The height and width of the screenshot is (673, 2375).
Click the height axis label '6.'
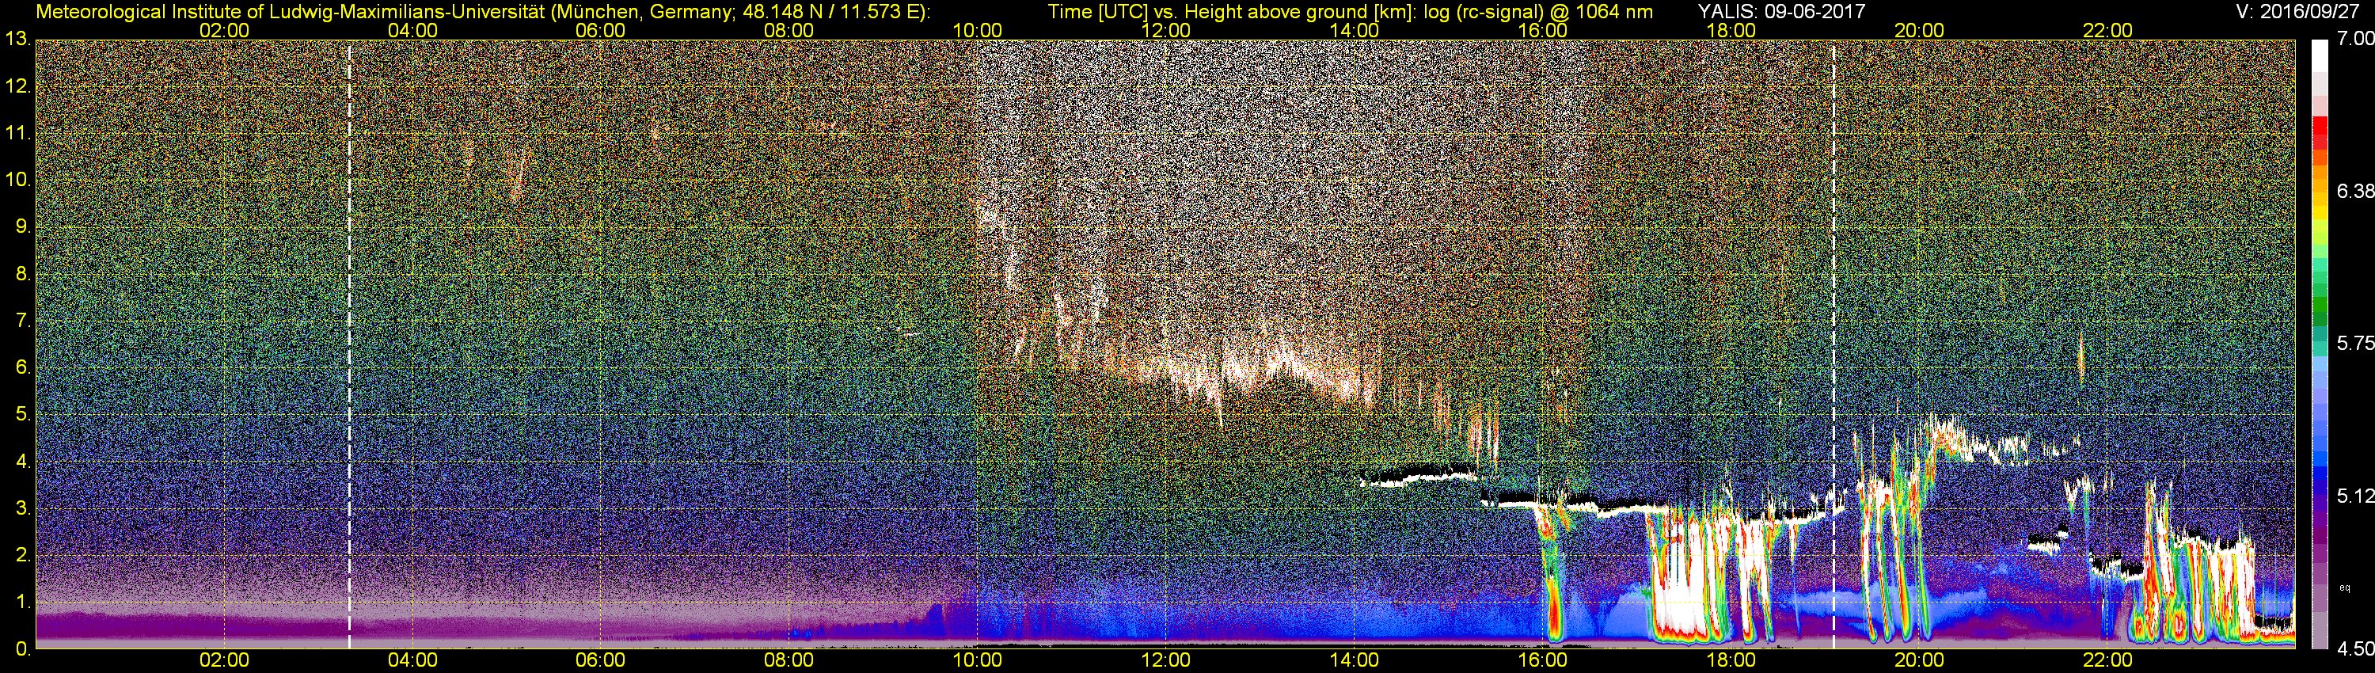pos(23,368)
